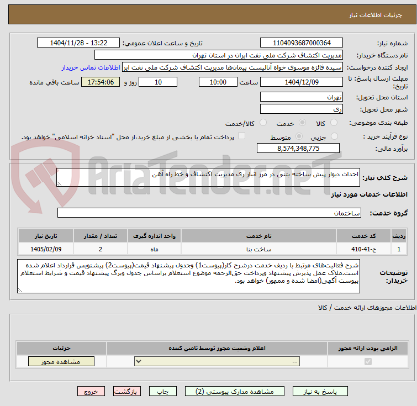The image size is (417, 406).
Task: Click the delivery province field تهران
Action: 302,97
